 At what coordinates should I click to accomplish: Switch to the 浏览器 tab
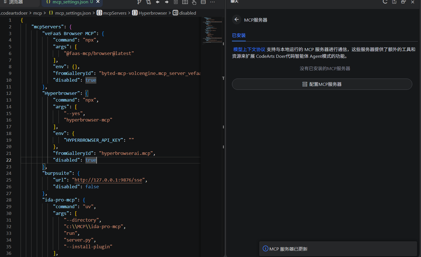pos(15,2)
